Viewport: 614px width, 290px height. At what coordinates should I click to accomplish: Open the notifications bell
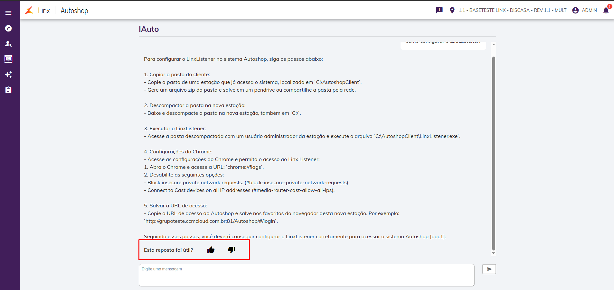click(606, 10)
